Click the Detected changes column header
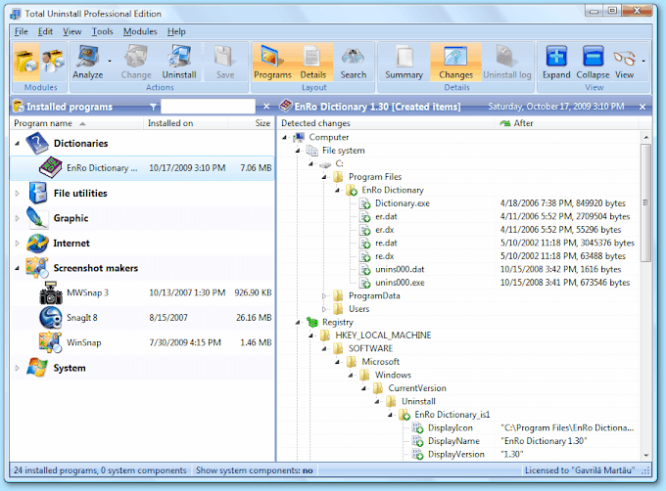Image resolution: width=666 pixels, height=491 pixels. [387, 123]
